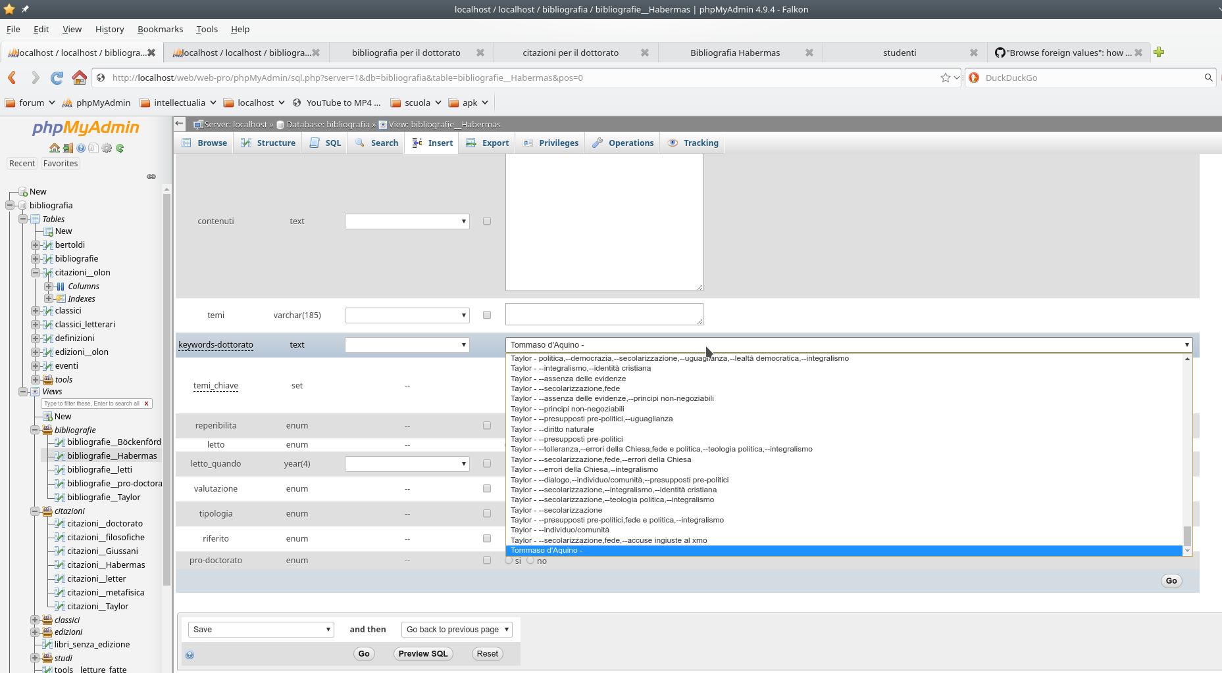Open the function dropdown for contenuti
This screenshot has height=673, width=1222.
[407, 221]
